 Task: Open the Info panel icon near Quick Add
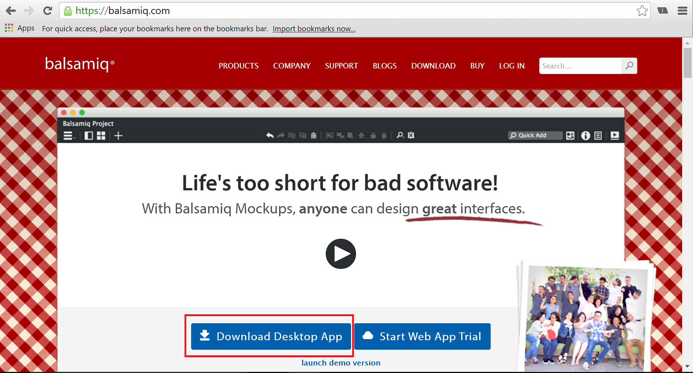tap(586, 135)
